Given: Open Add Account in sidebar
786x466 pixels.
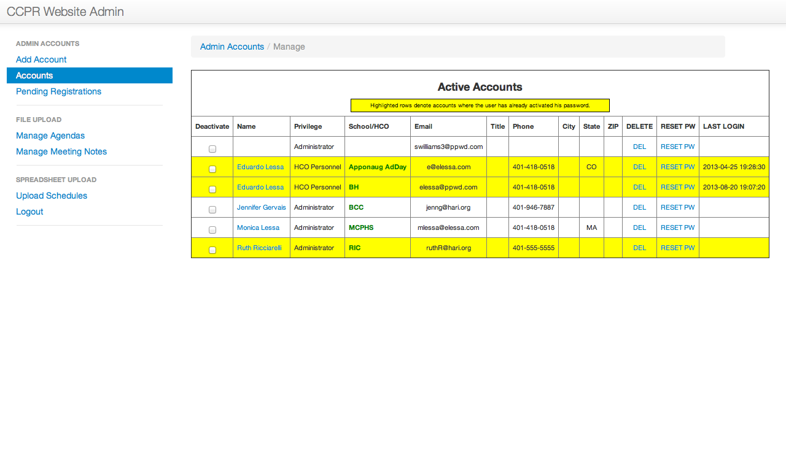Looking at the screenshot, I should point(41,59).
